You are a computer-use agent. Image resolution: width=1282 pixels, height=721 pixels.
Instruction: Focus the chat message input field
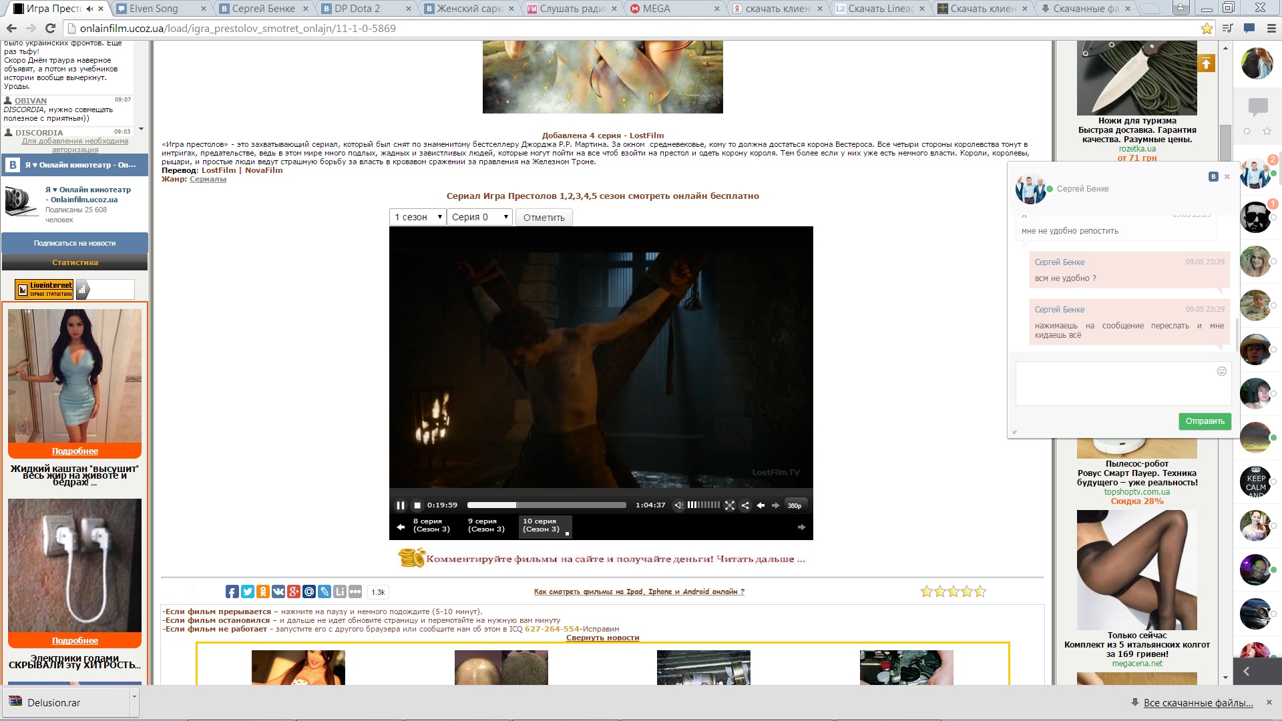(1123, 383)
